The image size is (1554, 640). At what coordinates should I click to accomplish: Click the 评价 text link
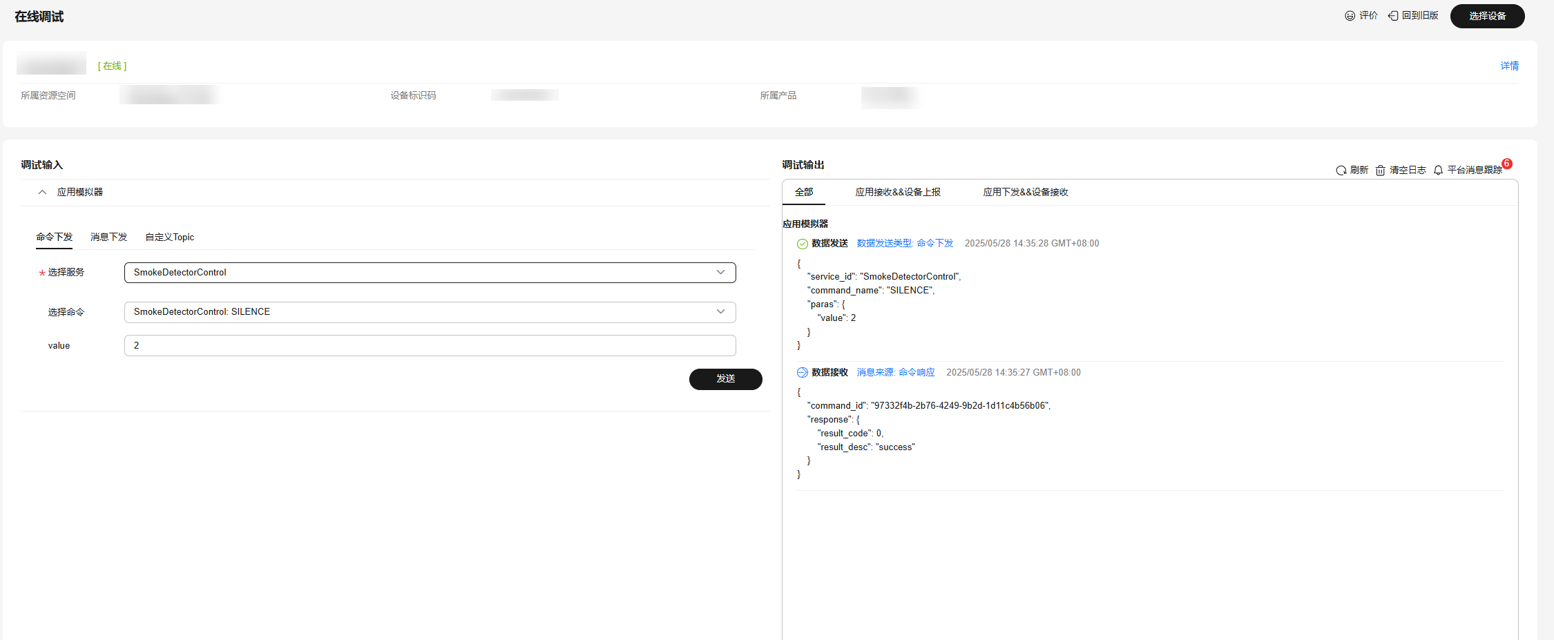[x=1368, y=15]
